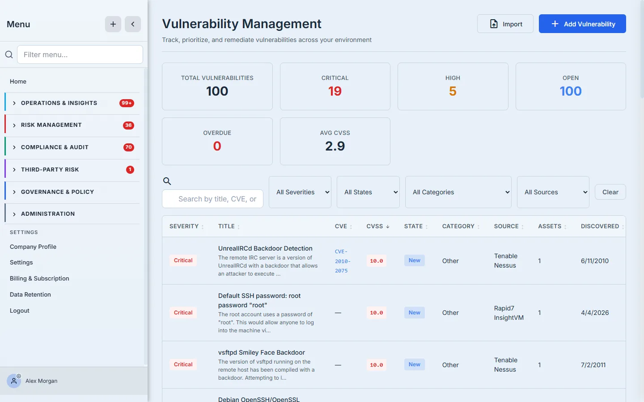
Task: Open the All Sources dropdown
Action: (553, 192)
